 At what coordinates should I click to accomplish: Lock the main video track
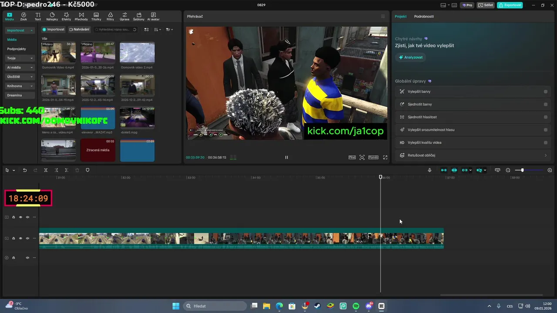coord(13,238)
